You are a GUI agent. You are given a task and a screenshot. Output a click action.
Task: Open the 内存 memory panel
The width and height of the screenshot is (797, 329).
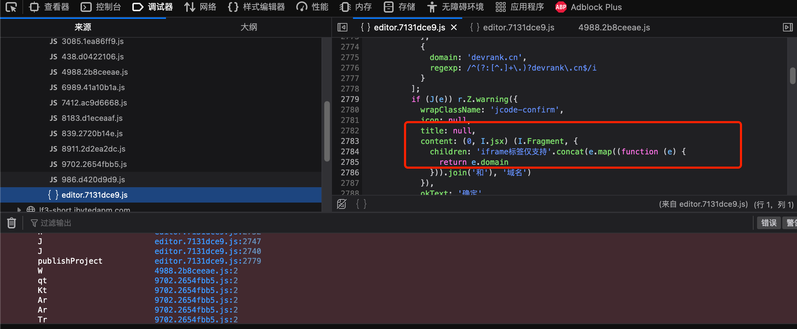pos(355,7)
